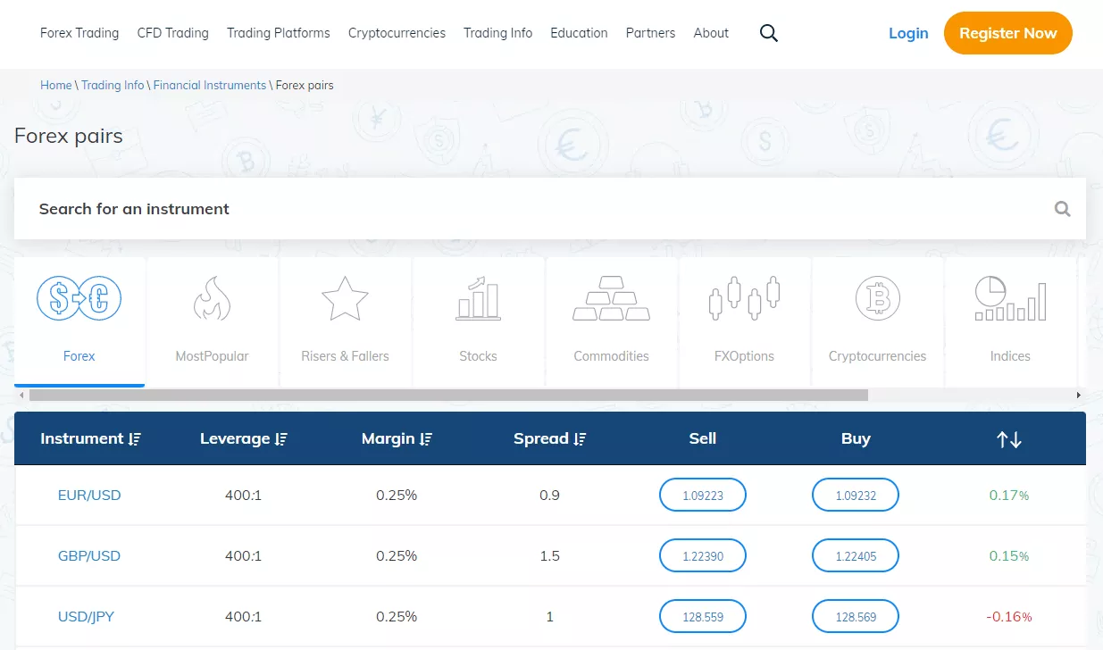Select the Commodities gold bars icon

coord(611,298)
